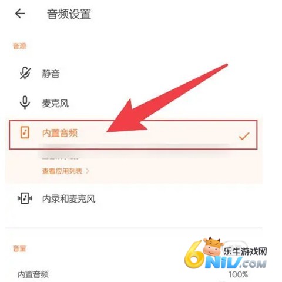The image size is (282, 282).
Task: Adjust the 内置音频 volume row
Action: click(x=133, y=274)
